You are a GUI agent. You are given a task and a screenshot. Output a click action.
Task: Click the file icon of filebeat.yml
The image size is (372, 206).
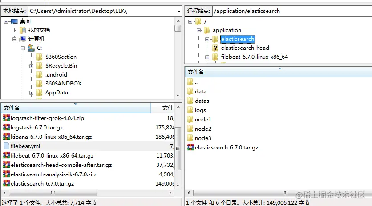pyautogui.click(x=6, y=146)
